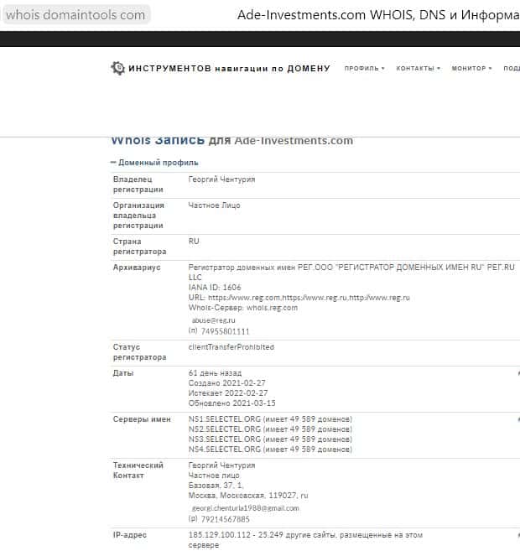
Task: Collapse the Доменный профиль section
Action: coord(154,163)
